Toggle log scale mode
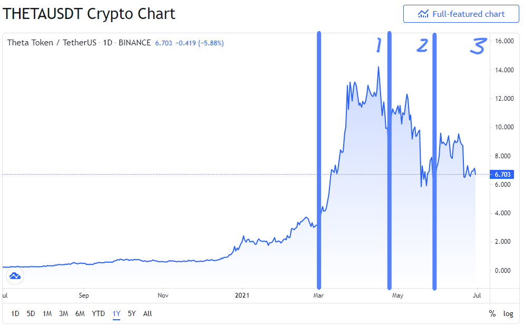524x334 pixels. pyautogui.click(x=508, y=313)
